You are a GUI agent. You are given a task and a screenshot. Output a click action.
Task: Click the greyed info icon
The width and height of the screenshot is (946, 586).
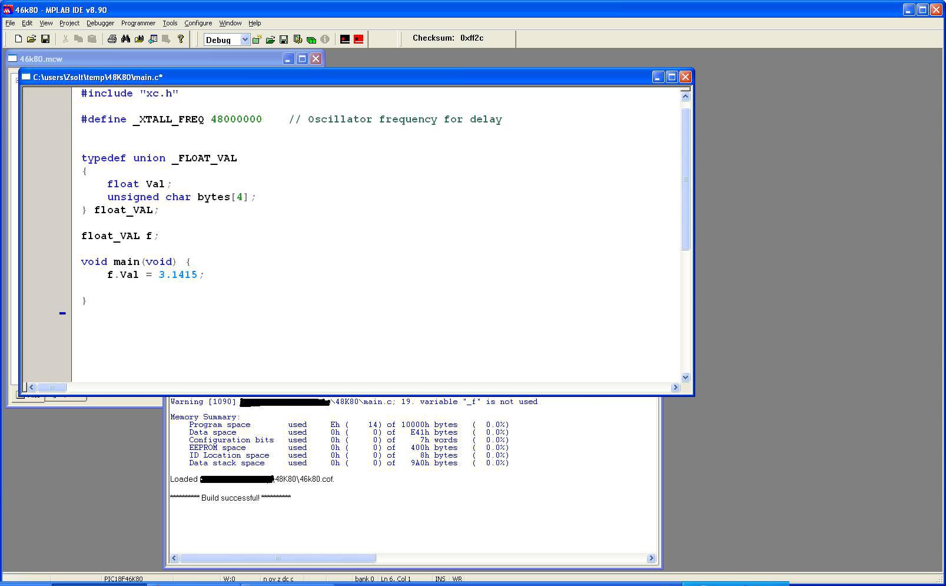[x=324, y=39]
